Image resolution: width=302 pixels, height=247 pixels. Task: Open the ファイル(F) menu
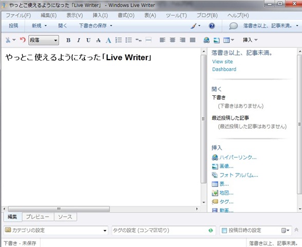coord(18,15)
